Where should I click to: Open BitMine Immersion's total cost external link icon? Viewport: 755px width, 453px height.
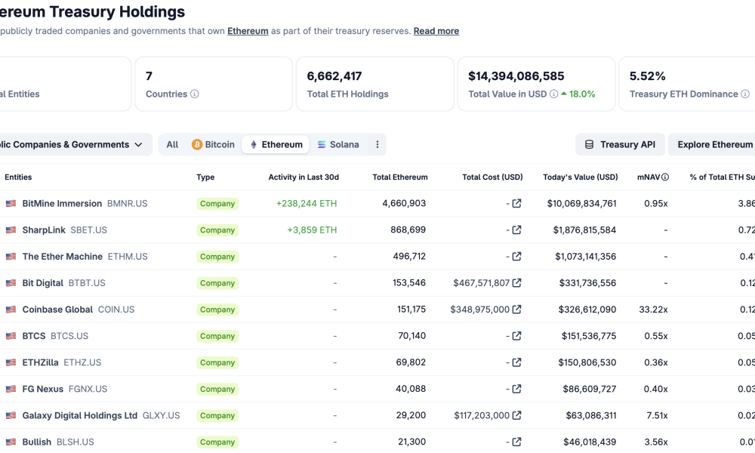coord(516,203)
